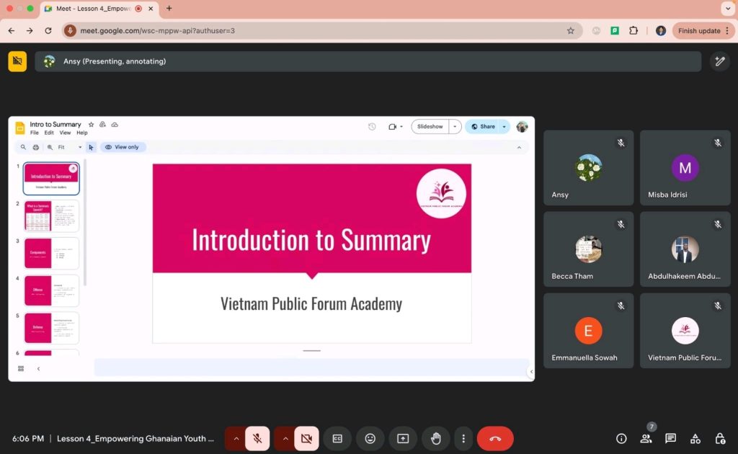Click the annotation pen icon

pyautogui.click(x=720, y=61)
